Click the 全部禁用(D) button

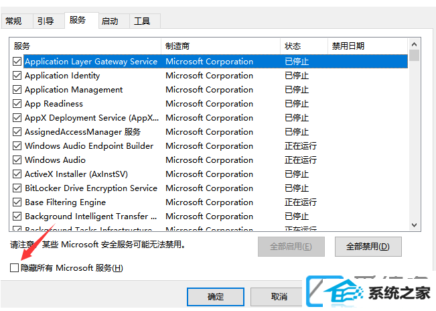(x=368, y=247)
